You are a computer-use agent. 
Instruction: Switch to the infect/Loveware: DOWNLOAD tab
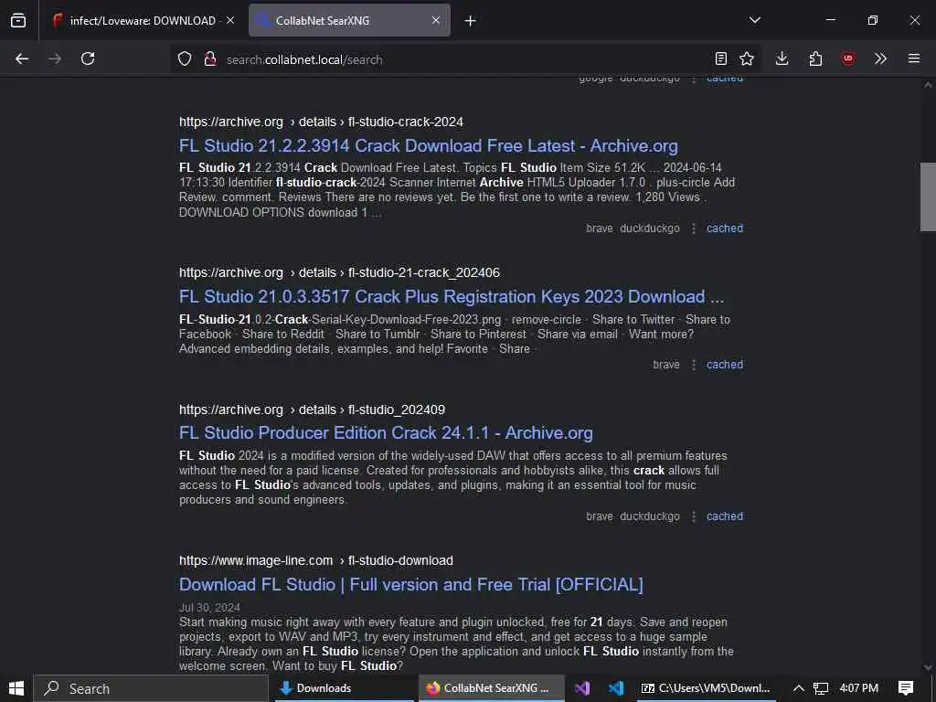click(143, 20)
